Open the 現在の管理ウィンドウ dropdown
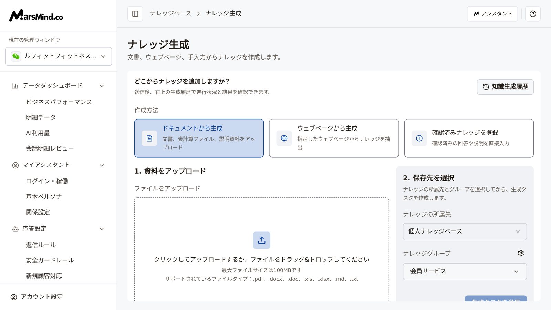This screenshot has width=551, height=310. tap(59, 56)
